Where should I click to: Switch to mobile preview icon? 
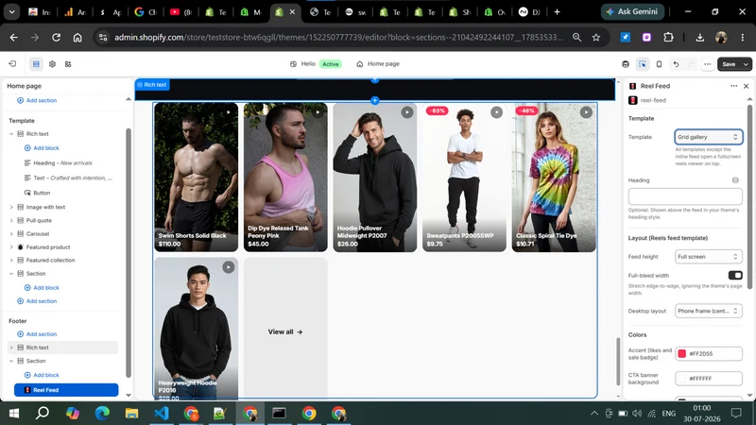(x=659, y=64)
